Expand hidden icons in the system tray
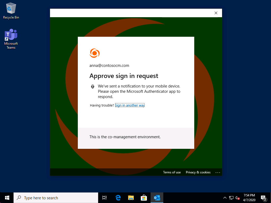The height and width of the screenshot is (203, 271). 225,197
